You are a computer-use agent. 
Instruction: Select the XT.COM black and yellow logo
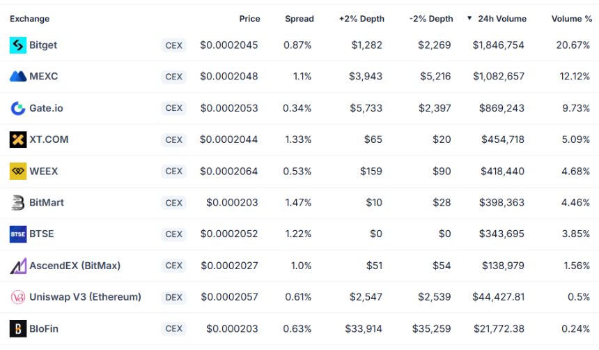coord(18,139)
